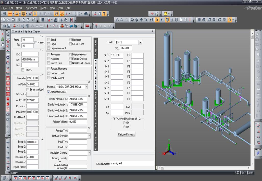Click the auto-hide pin of Classic Piping Input
Image resolution: width=262 pixels, height=181 pixels.
[152, 31]
